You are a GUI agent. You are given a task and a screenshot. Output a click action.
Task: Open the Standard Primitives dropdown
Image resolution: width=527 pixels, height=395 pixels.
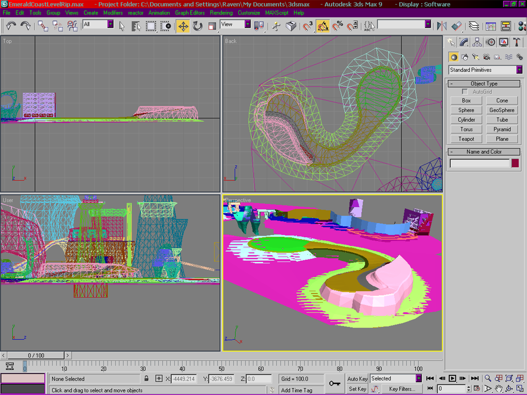click(x=520, y=70)
